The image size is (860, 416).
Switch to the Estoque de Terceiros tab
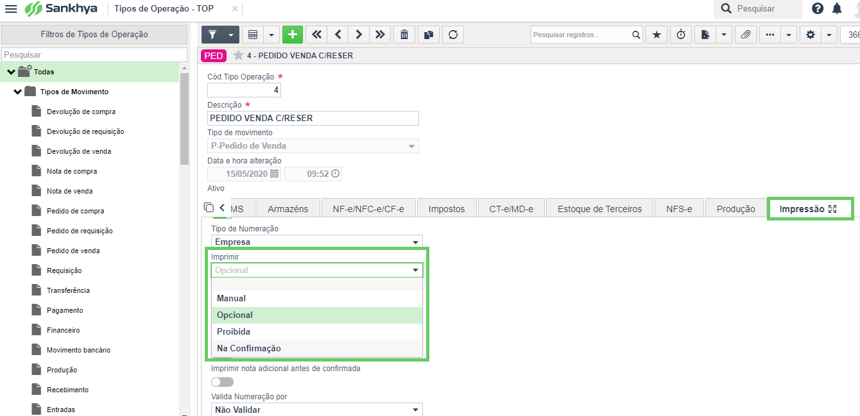pos(599,209)
